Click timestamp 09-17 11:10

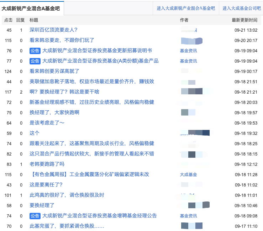click(246, 226)
